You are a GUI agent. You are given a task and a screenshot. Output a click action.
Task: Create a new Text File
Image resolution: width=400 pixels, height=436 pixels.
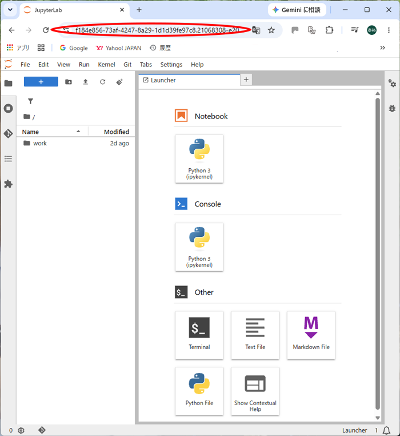pos(255,335)
